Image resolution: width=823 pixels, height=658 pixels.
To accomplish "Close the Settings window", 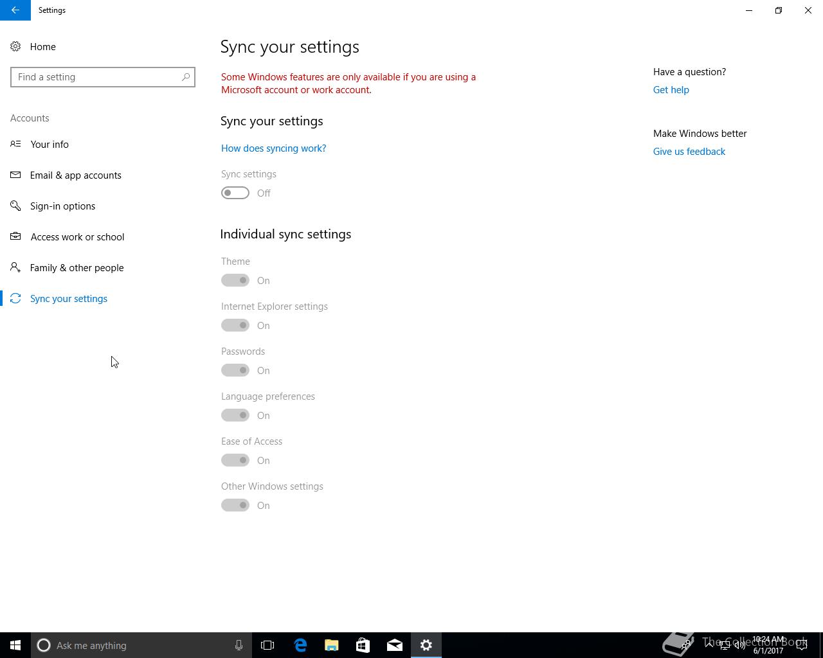I will pos(808,10).
